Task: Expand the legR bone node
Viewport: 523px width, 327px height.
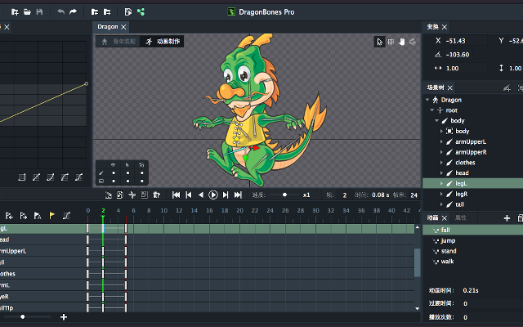Action: [x=441, y=194]
